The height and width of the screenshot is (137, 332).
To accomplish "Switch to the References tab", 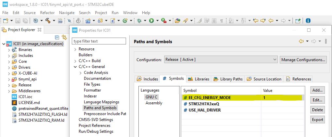I will (298, 79).
